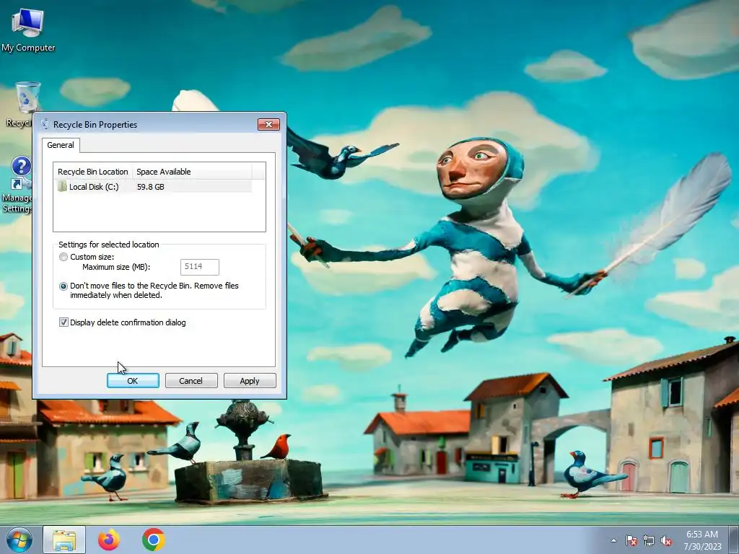Open the clock showing 6:53 AM
This screenshot has height=554, width=739.
702,540
